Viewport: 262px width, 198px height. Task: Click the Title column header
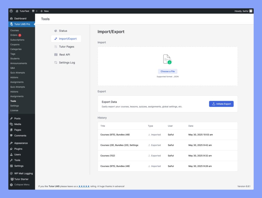103,126
